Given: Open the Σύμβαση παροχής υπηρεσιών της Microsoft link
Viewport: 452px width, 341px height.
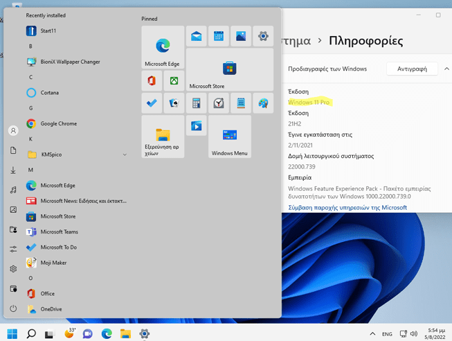Looking at the screenshot, I should tap(347, 207).
